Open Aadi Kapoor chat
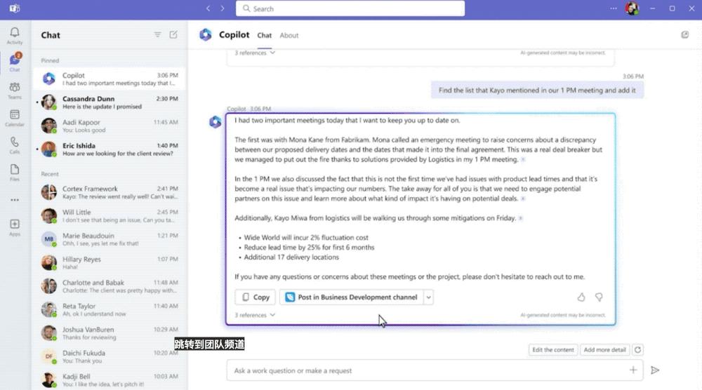 coord(110,126)
